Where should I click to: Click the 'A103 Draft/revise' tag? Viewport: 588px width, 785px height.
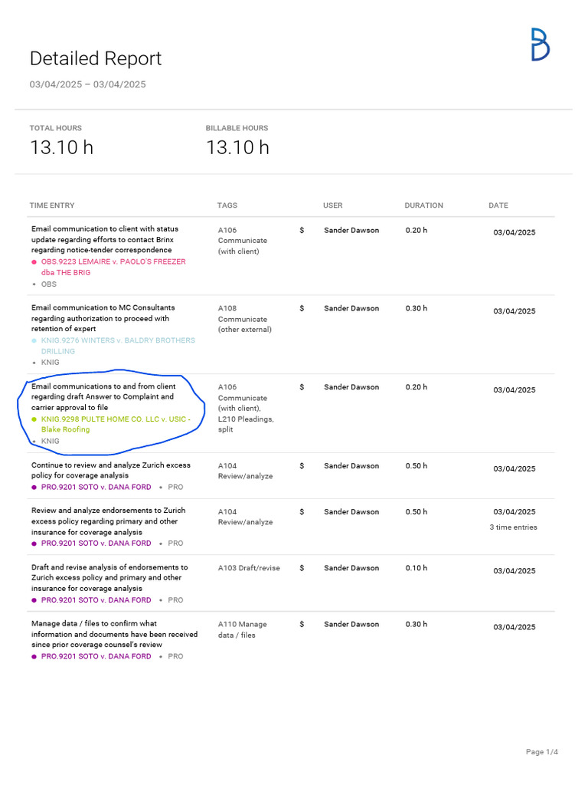click(249, 568)
